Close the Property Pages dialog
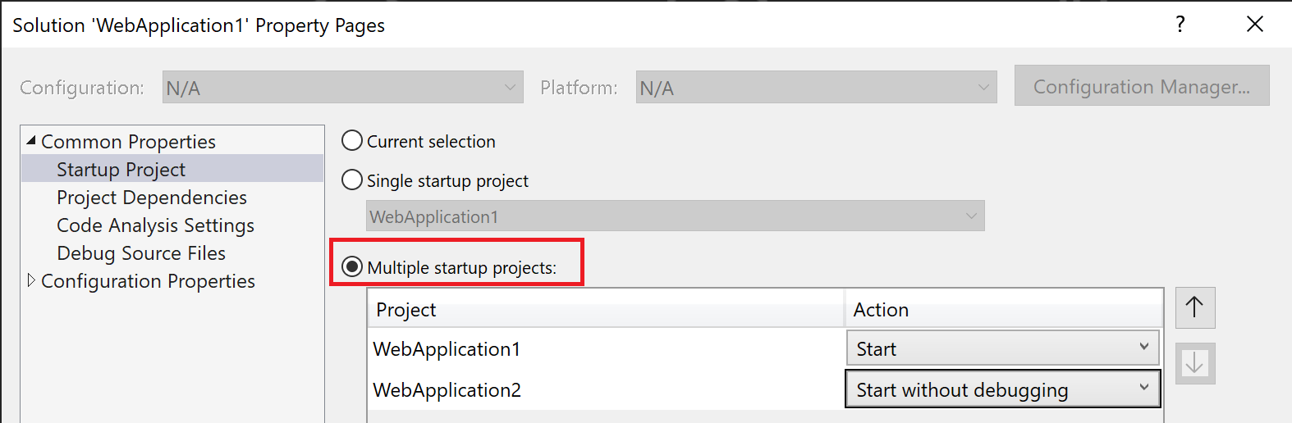The height and width of the screenshot is (423, 1292). 1255,25
